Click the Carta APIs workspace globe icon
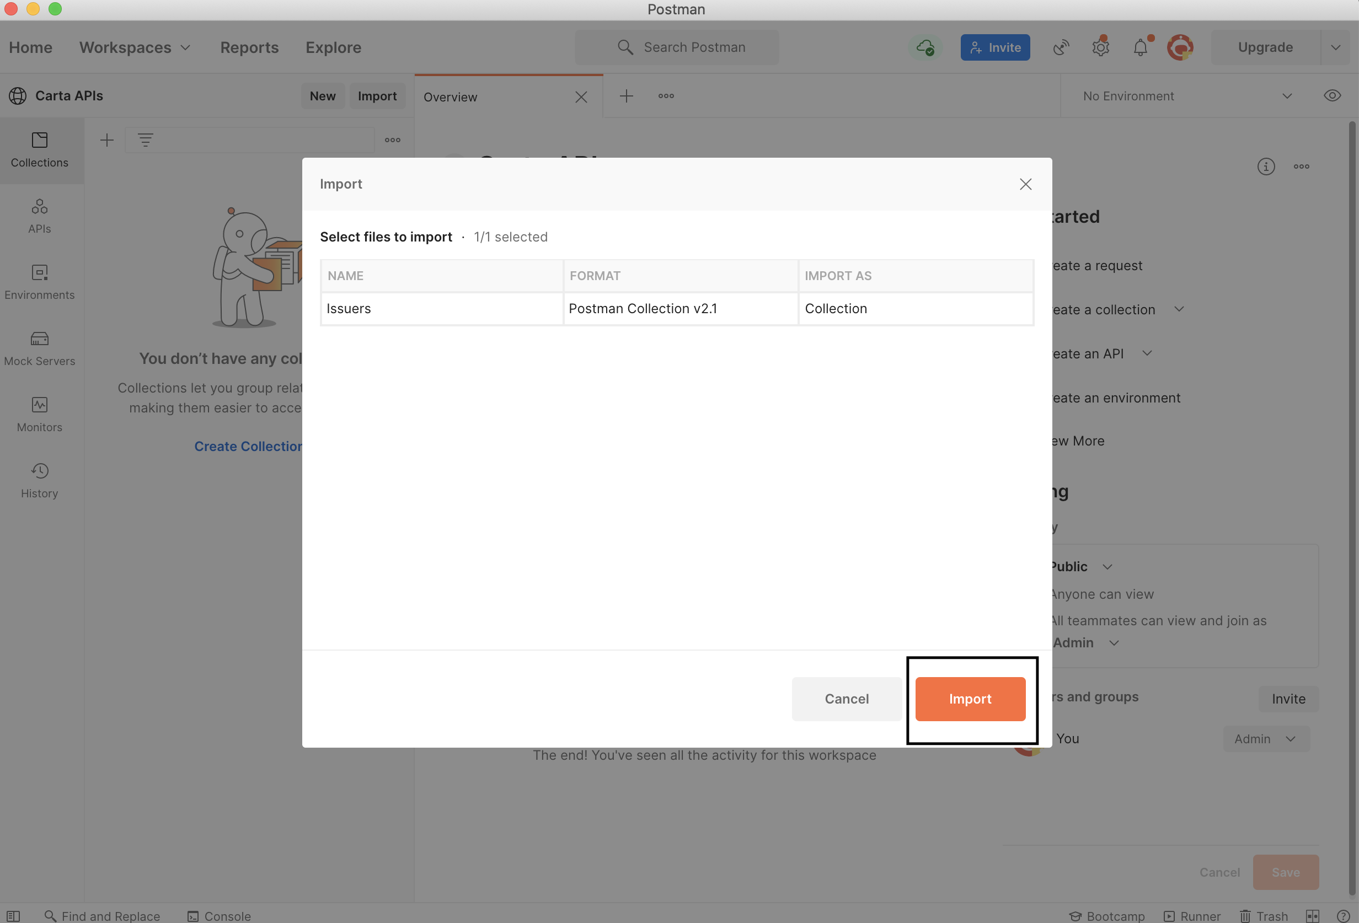The height and width of the screenshot is (923, 1359). click(18, 96)
